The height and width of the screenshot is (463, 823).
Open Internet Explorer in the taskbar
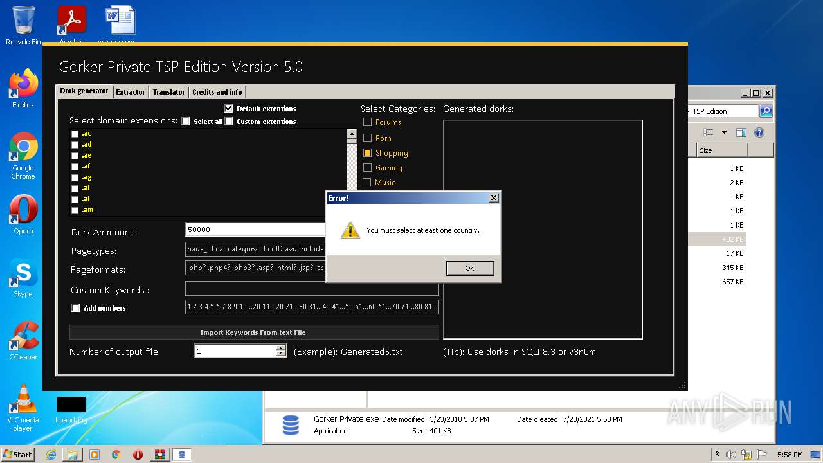click(51, 455)
